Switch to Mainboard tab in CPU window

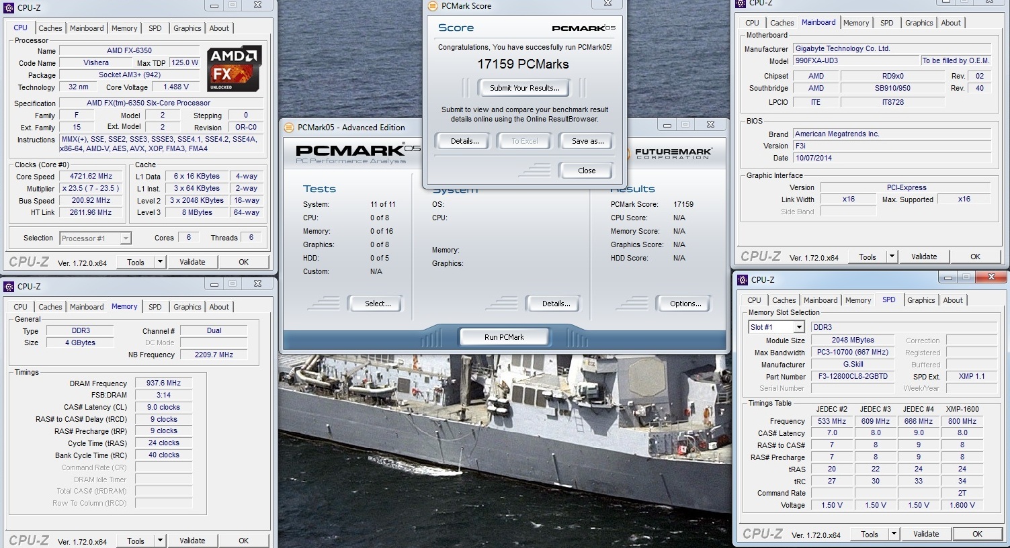[87, 28]
